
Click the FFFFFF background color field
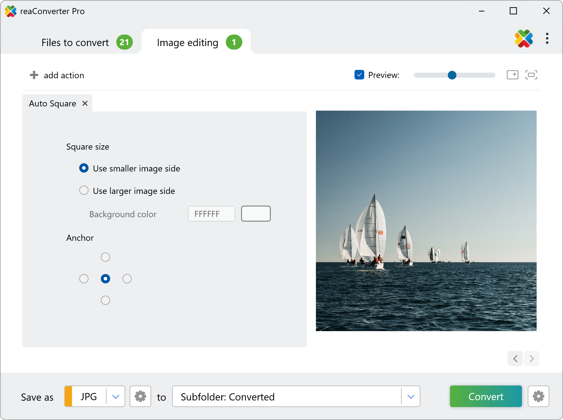[x=211, y=214]
